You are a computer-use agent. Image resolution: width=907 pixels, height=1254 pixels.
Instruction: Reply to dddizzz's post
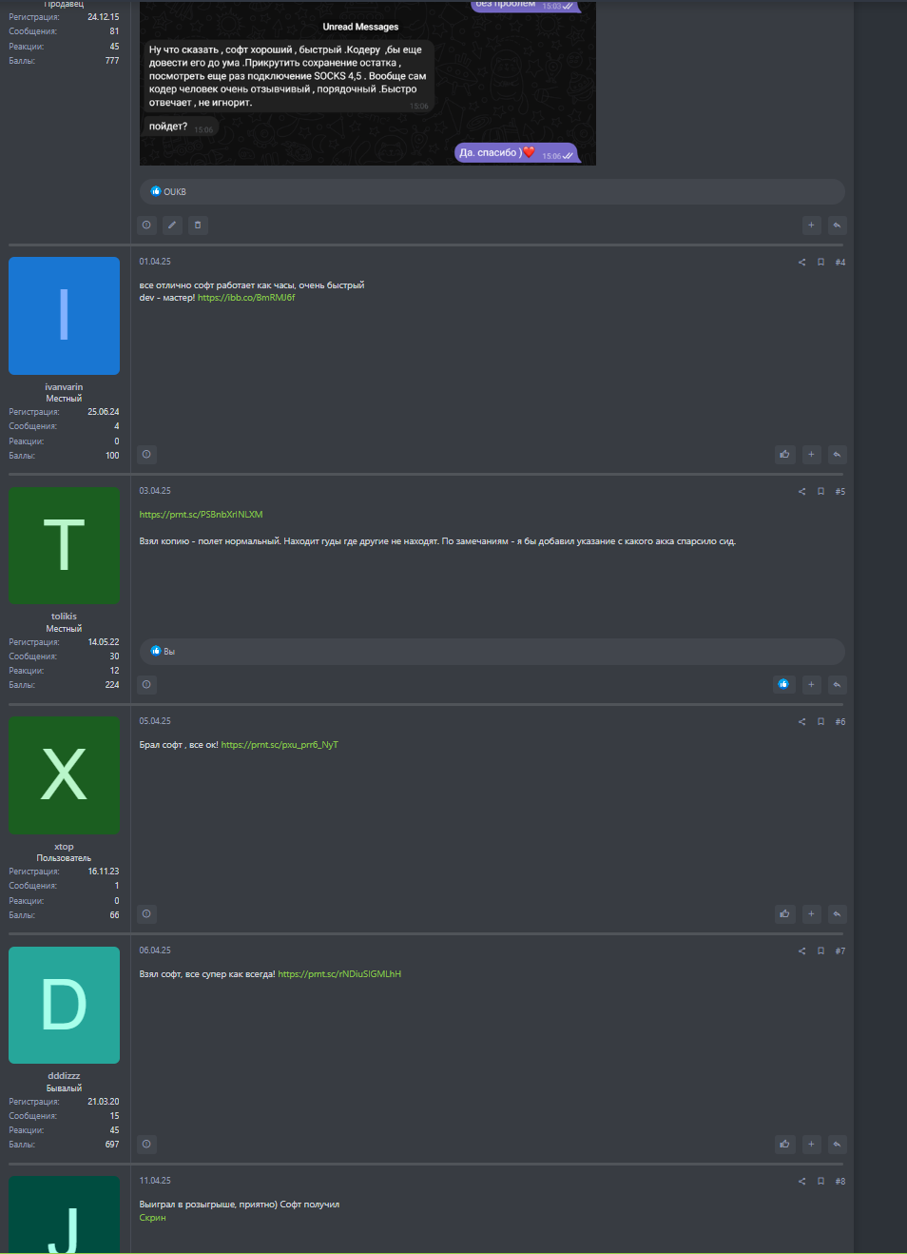[837, 1145]
